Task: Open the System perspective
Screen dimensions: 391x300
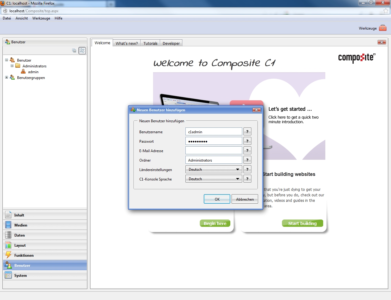Action: coord(20,276)
